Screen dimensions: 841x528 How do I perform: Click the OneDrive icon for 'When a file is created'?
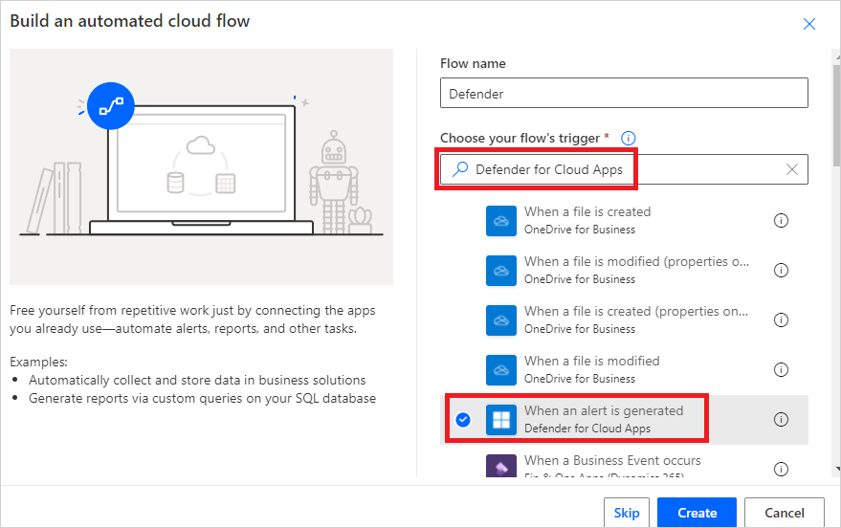500,220
